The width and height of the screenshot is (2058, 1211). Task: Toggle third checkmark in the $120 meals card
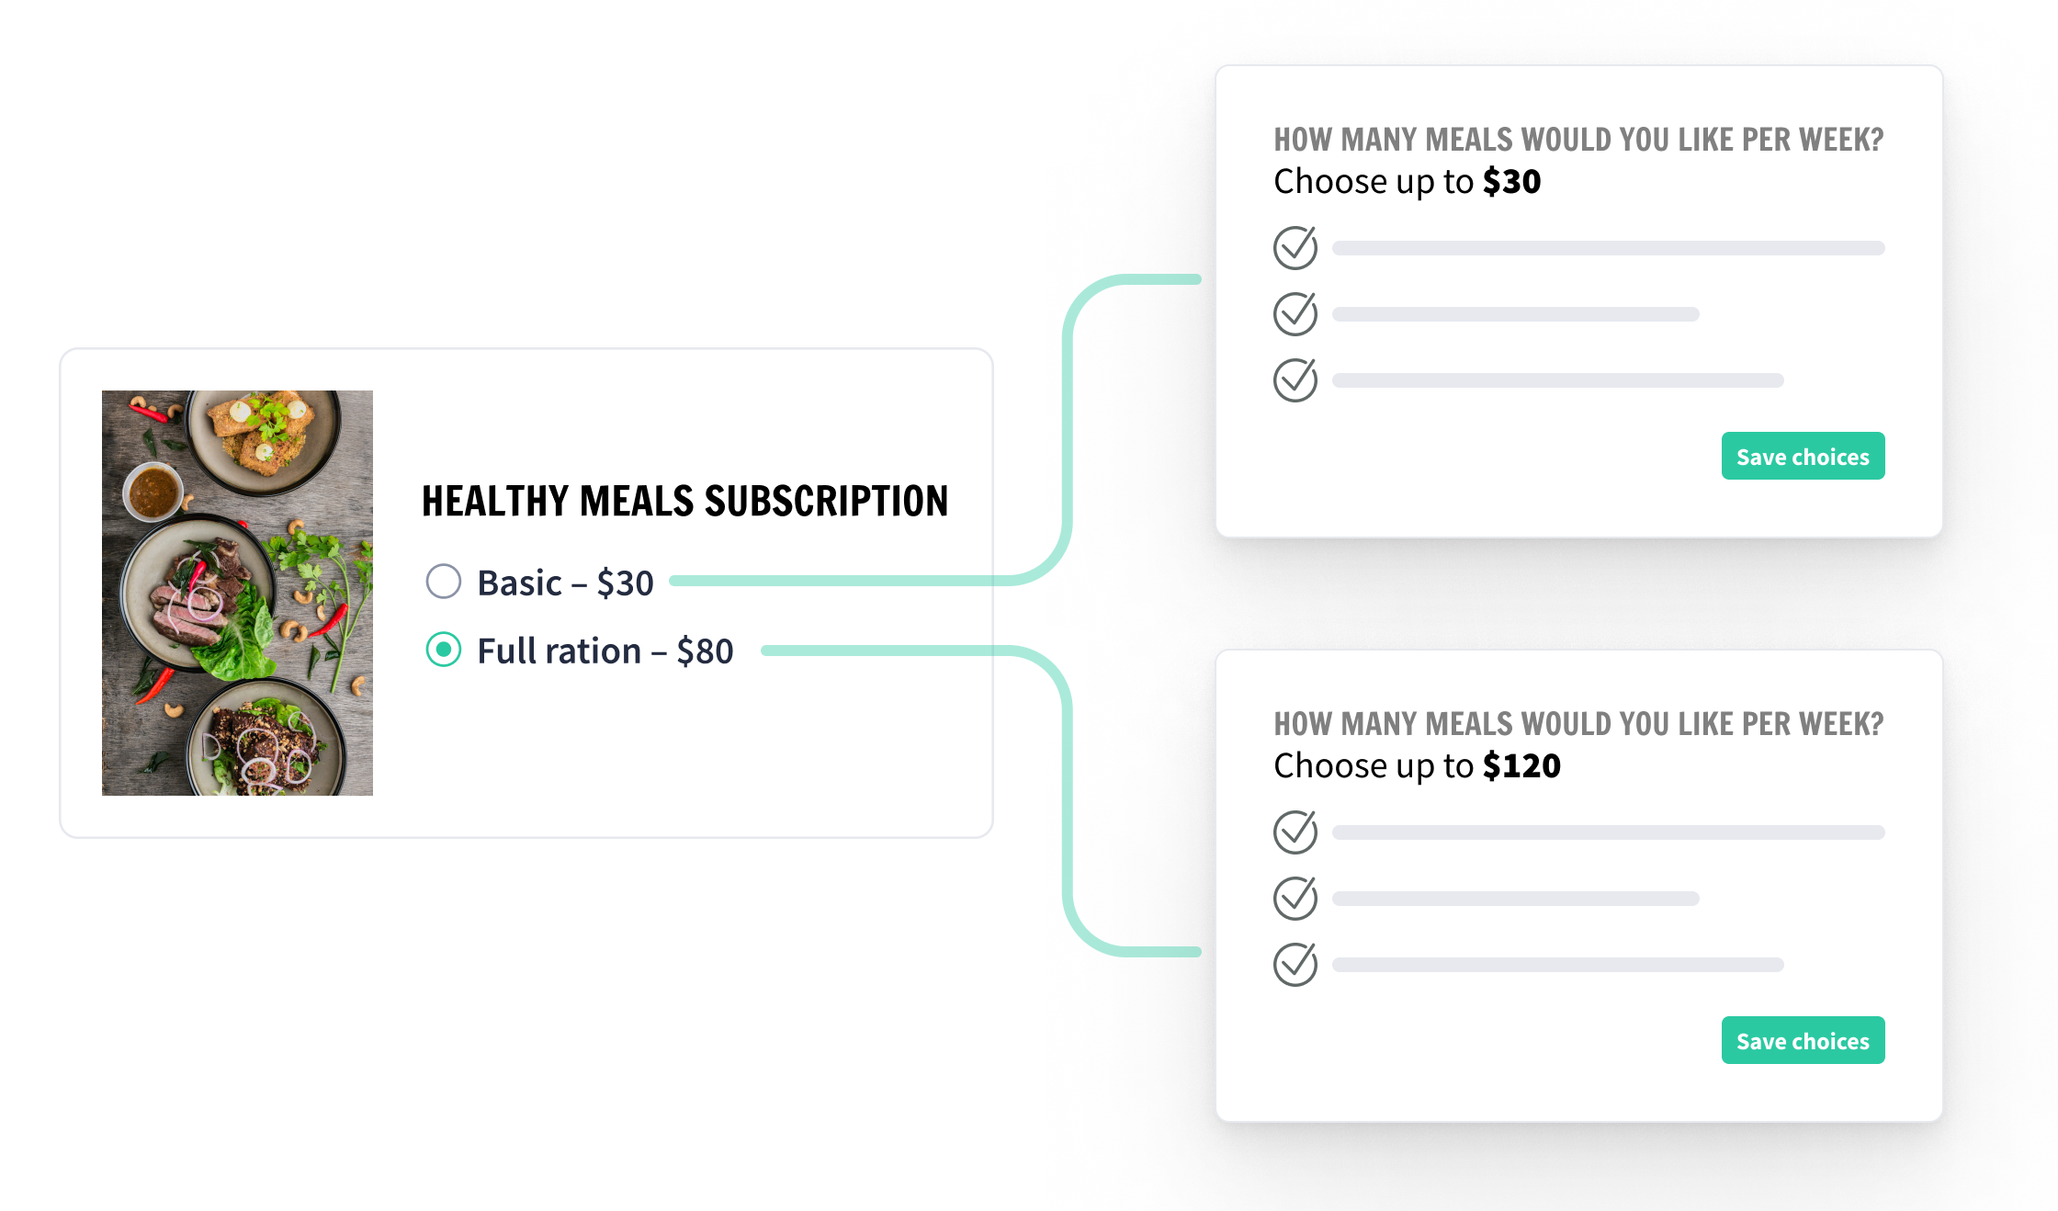coord(1295,964)
